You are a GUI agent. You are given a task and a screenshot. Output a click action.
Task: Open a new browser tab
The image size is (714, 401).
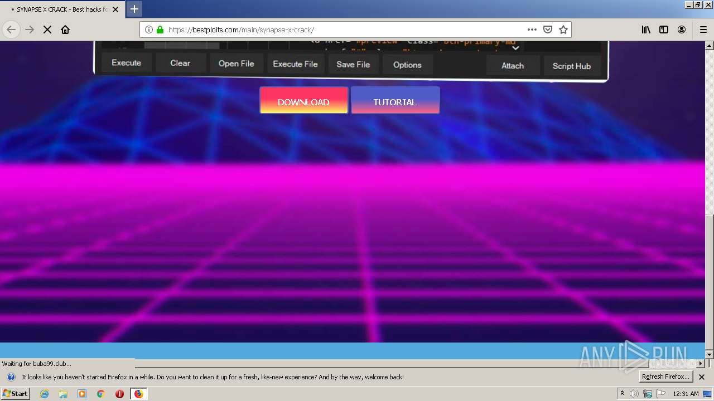pos(134,9)
